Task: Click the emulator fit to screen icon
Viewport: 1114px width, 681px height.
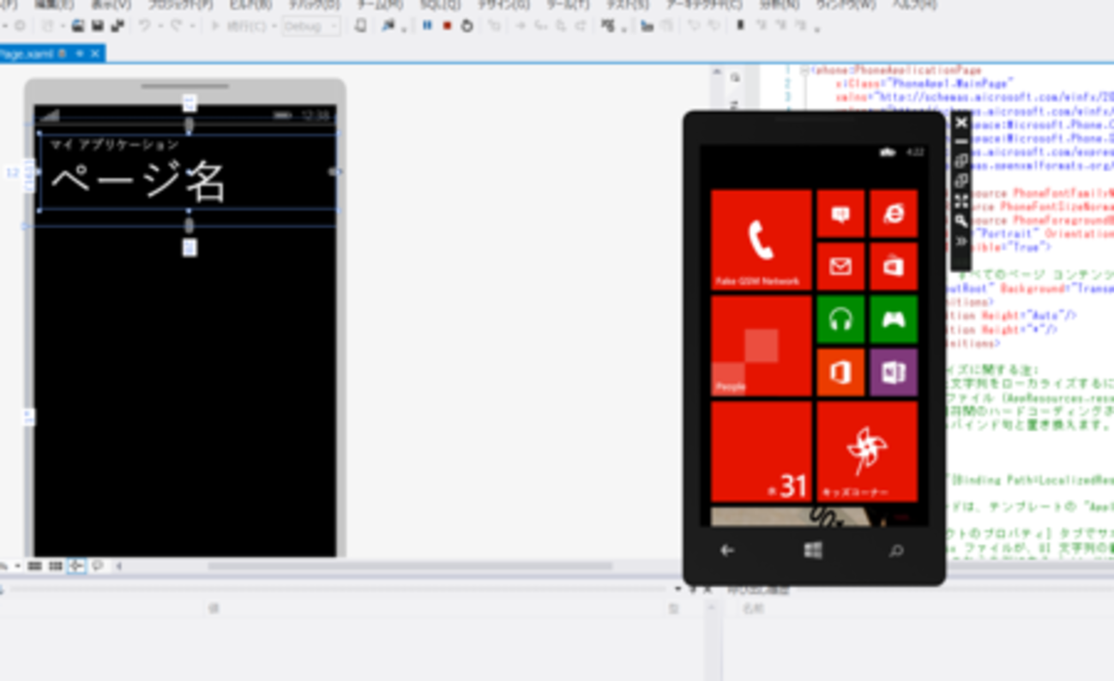Action: tap(961, 202)
